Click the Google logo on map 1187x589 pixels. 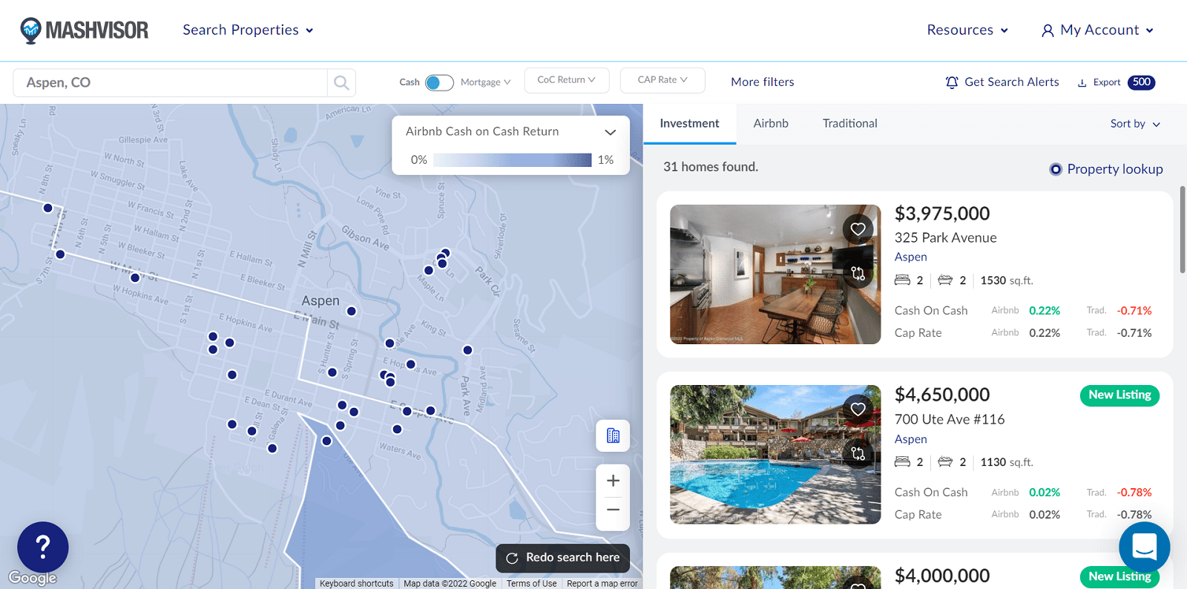tap(33, 578)
